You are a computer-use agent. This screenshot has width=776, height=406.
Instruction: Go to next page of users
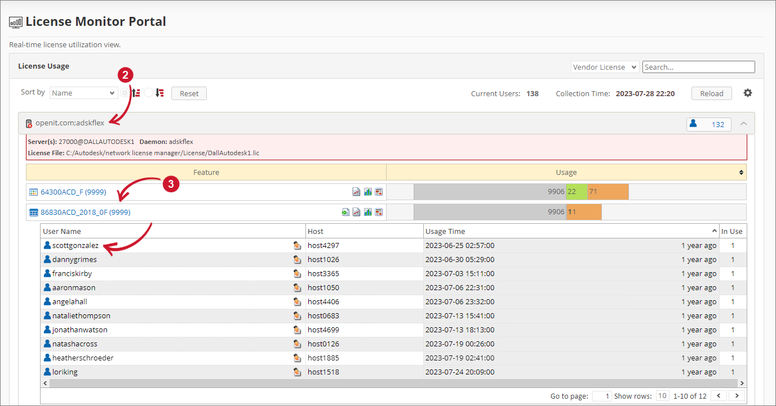[x=736, y=396]
